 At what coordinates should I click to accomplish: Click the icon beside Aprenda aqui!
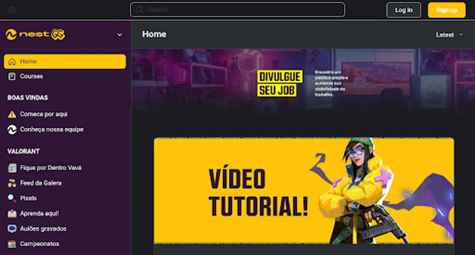click(12, 213)
